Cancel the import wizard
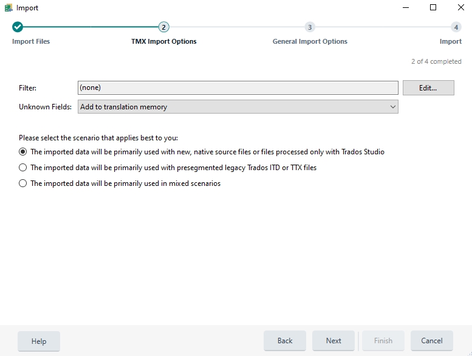 coord(432,341)
